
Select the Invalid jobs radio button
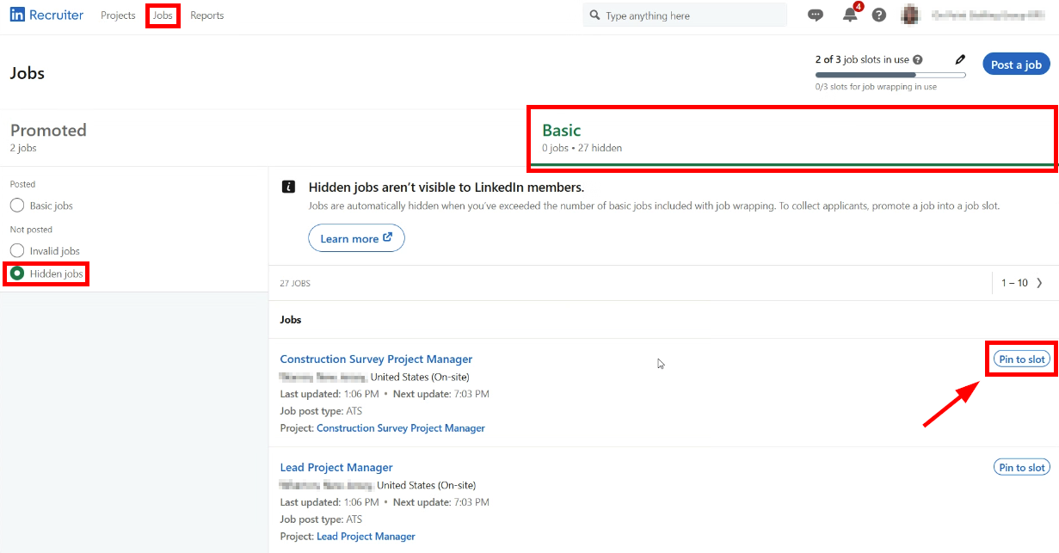[17, 251]
